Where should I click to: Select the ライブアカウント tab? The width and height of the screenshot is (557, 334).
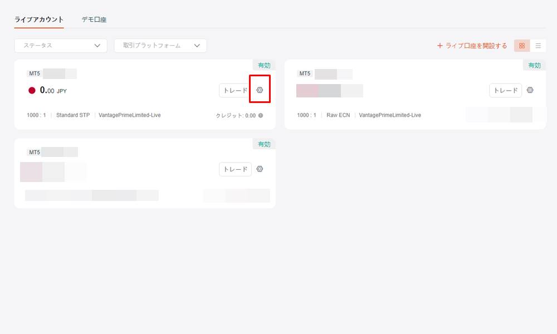[x=39, y=19]
